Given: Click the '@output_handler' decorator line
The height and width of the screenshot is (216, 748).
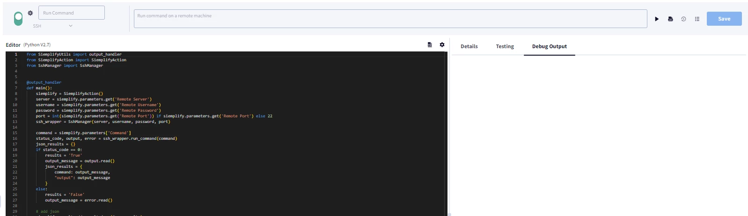Looking at the screenshot, I should [44, 82].
